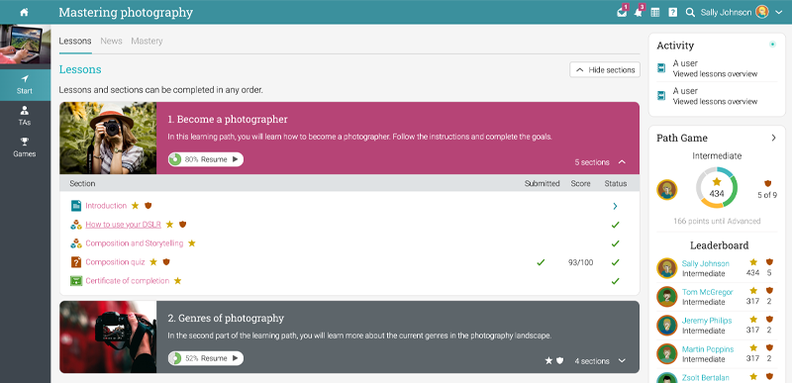Collapse the 5 sections chevron
Image resolution: width=792 pixels, height=383 pixels.
[622, 162]
